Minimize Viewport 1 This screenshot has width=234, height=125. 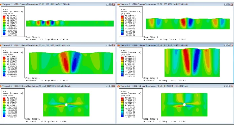pos(107,4)
